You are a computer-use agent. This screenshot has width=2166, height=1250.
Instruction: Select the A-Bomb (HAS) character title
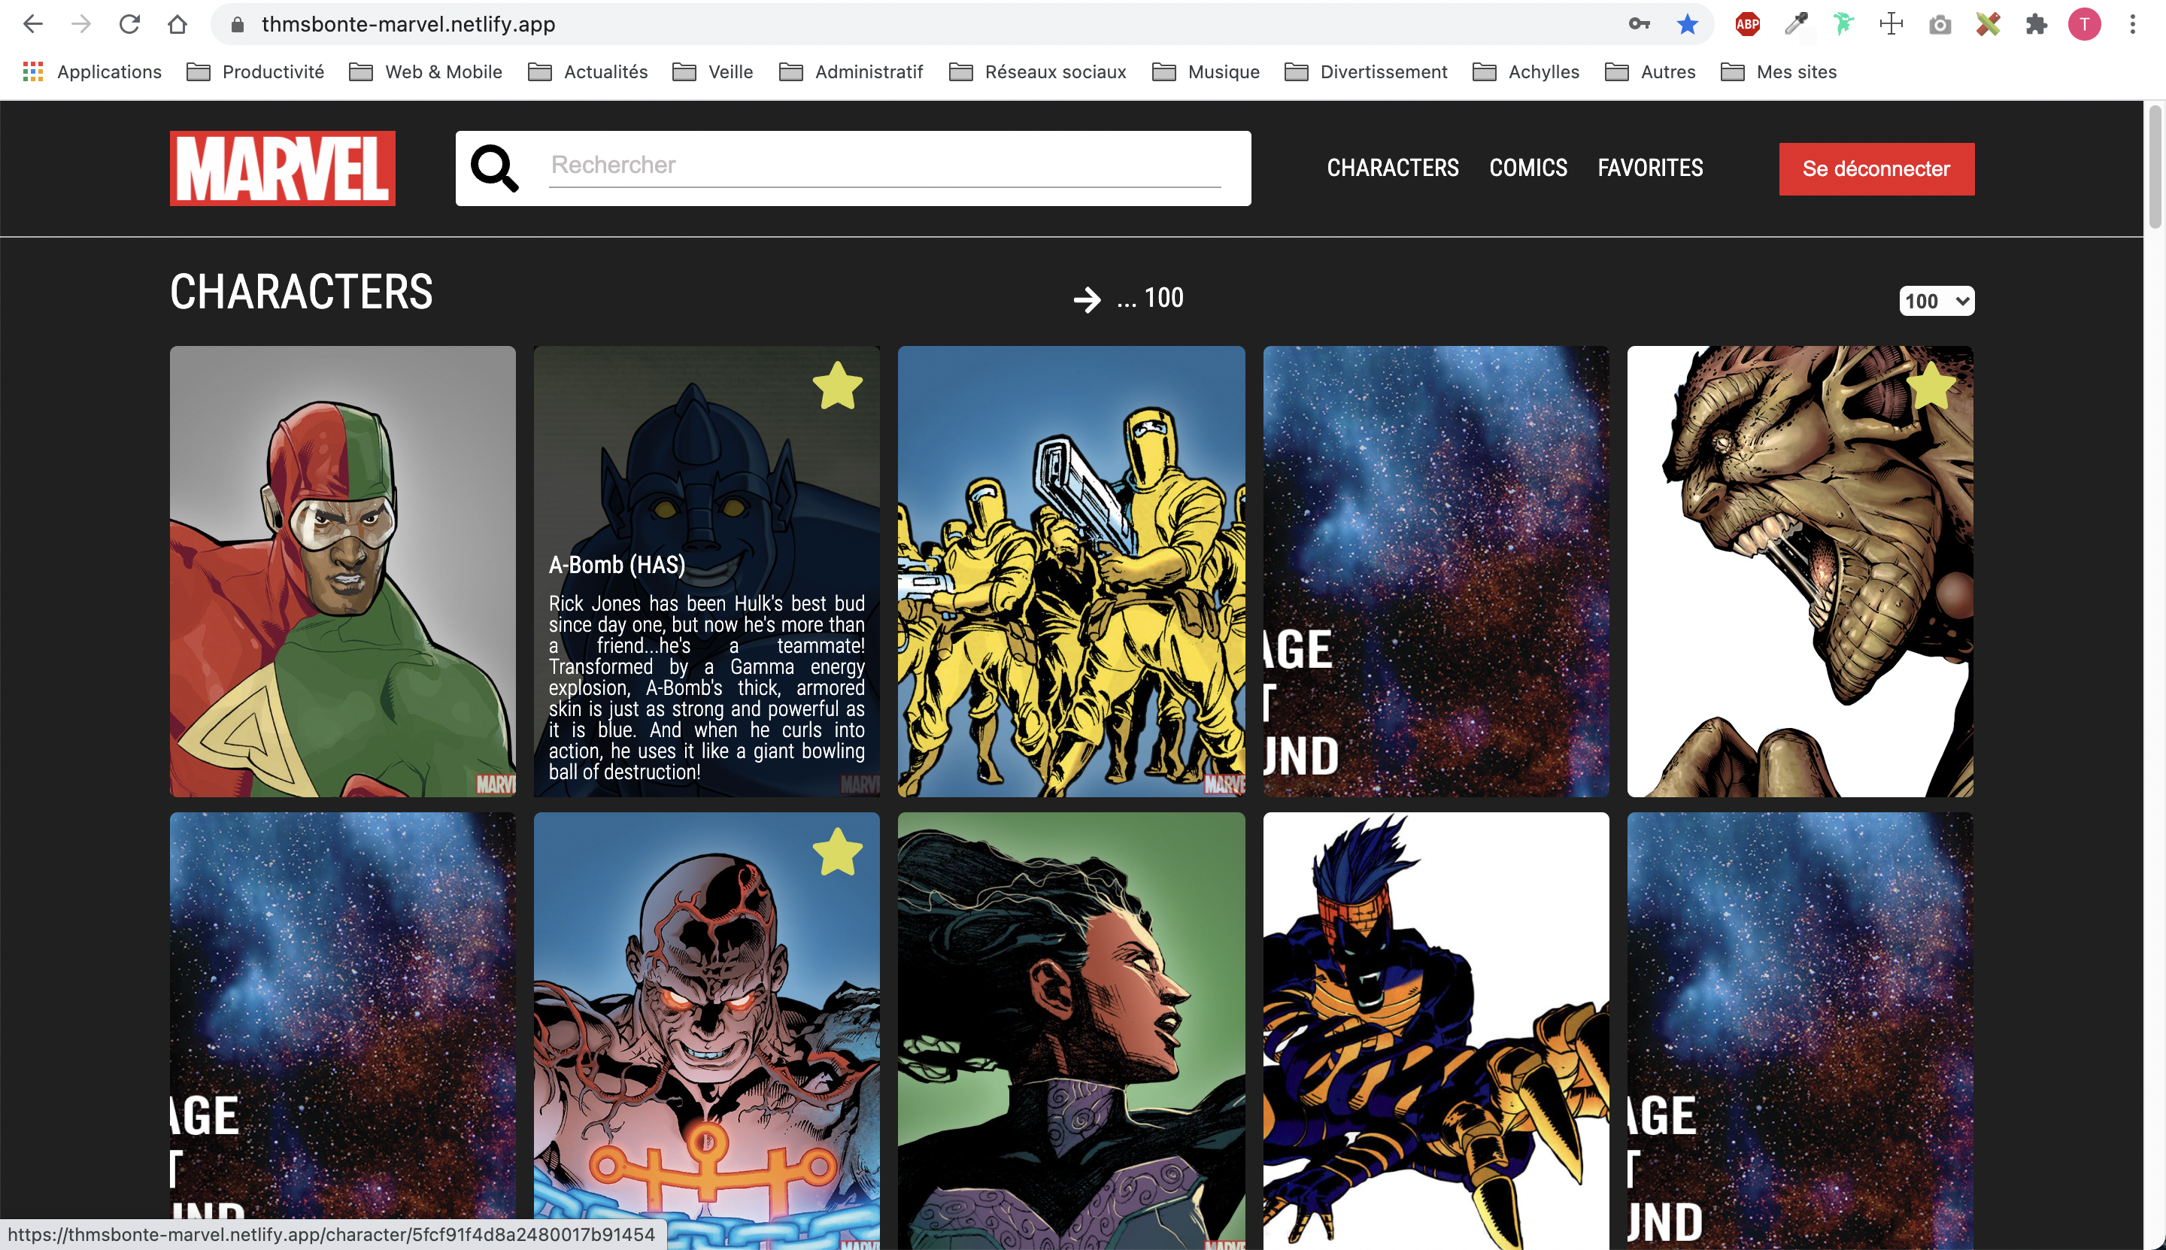(617, 565)
